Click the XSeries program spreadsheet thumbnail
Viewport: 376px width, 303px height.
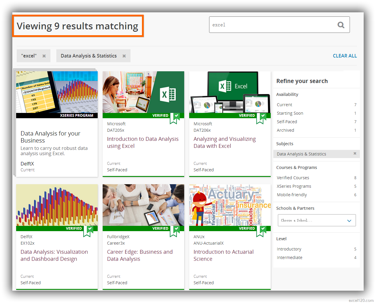point(57,92)
